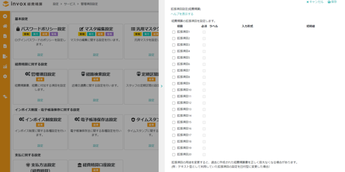Click target icon on 支払方法設定 card
The height and width of the screenshot is (172, 345).
pyautogui.click(x=28, y=165)
